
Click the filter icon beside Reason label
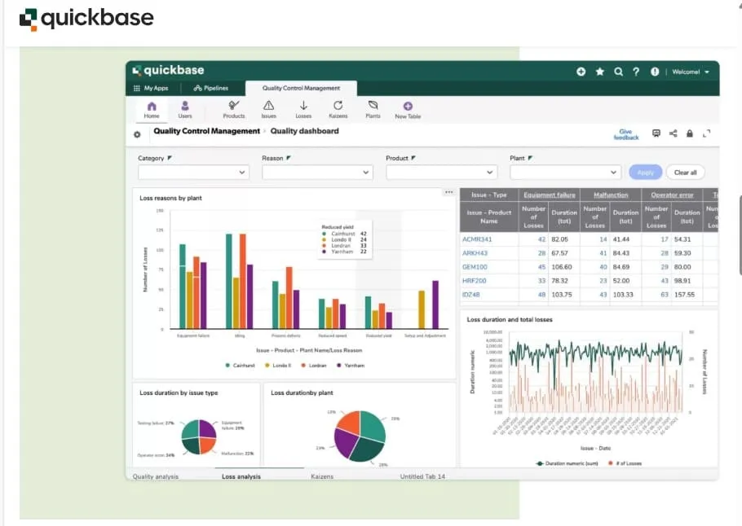coord(289,158)
